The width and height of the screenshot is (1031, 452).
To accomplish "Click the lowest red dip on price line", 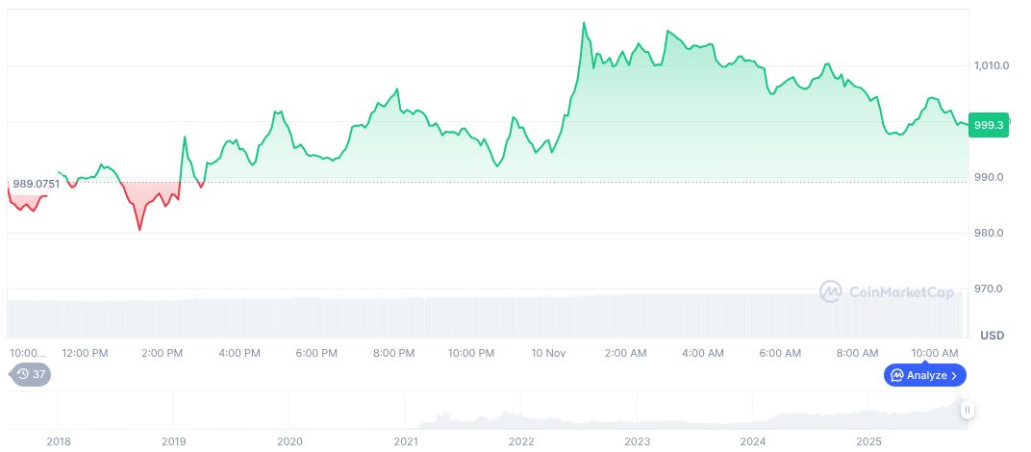I will pyautogui.click(x=139, y=230).
